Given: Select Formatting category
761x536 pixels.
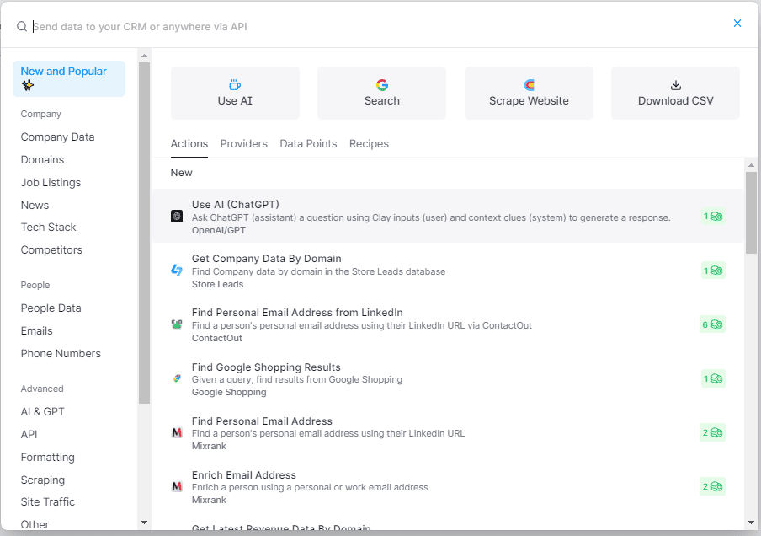Looking at the screenshot, I should click(x=47, y=458).
